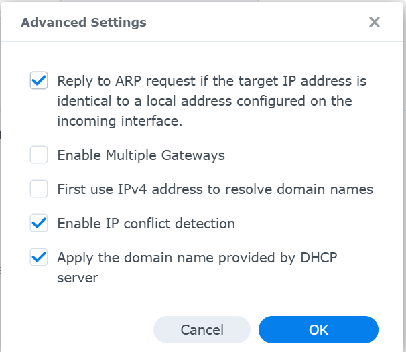Click the blue checkmark beside the ARP reply option
406x352 pixels.
[39, 81]
